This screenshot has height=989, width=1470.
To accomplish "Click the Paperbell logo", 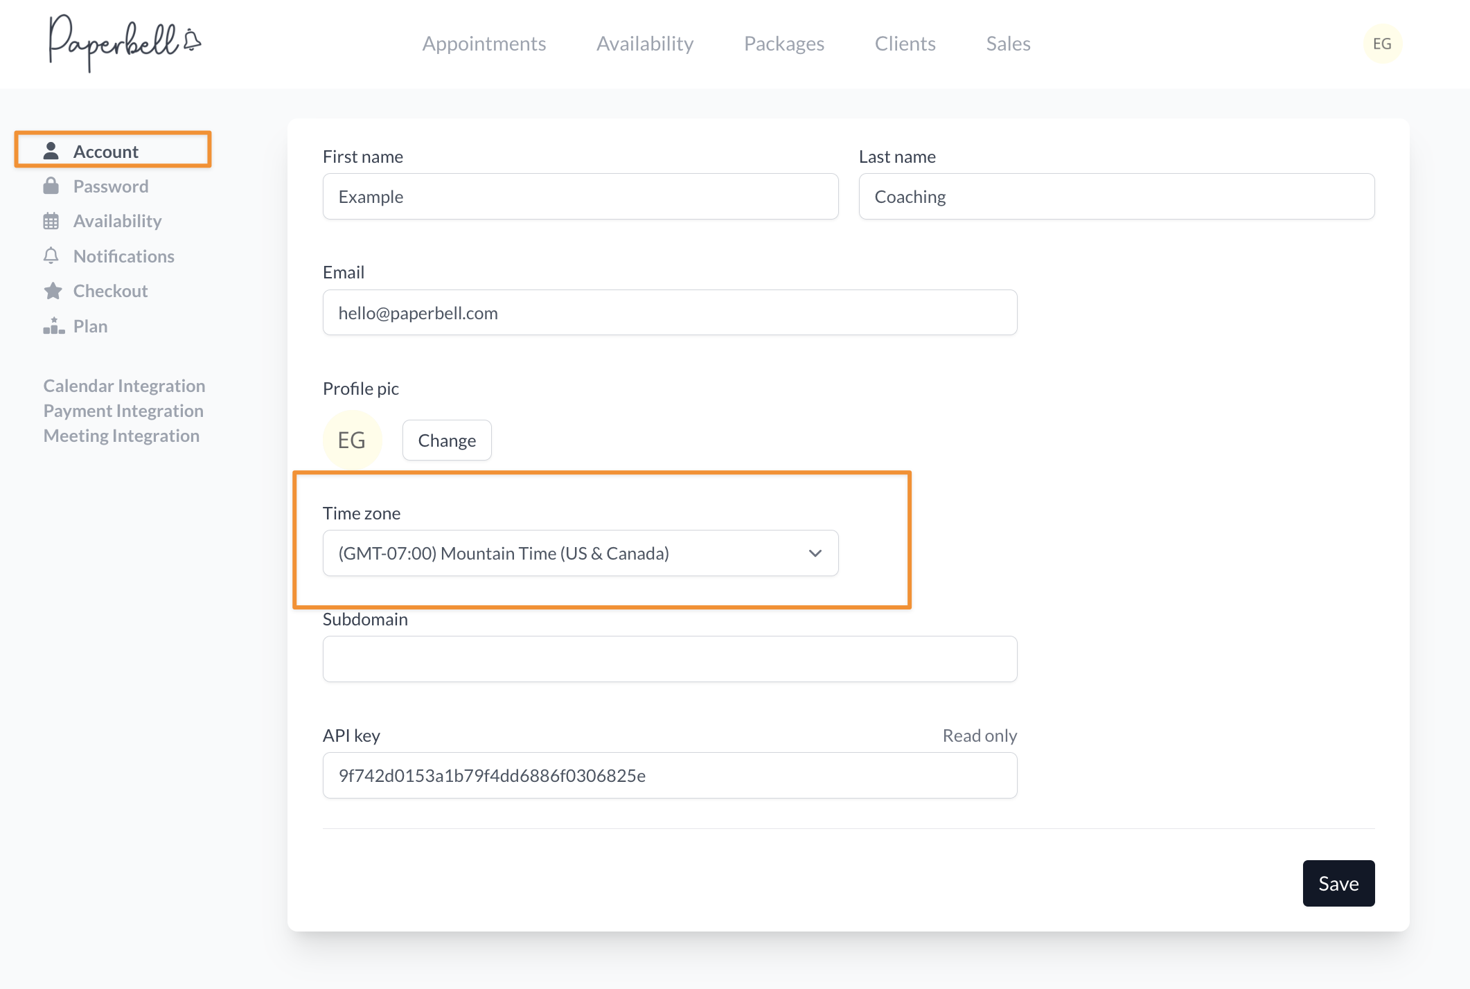I will point(124,42).
